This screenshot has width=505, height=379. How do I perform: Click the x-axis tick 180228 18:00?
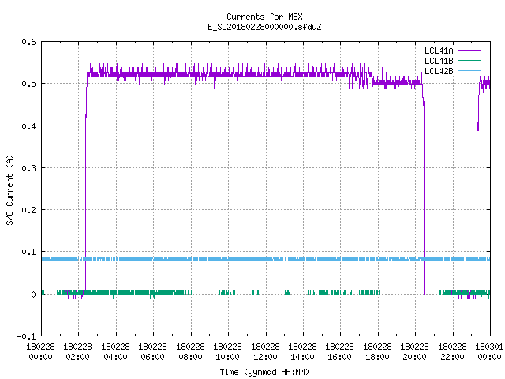click(x=377, y=352)
